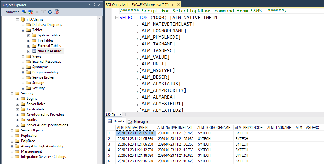Select Integration Services Catalogs node
324x164 pixels.
43,157
